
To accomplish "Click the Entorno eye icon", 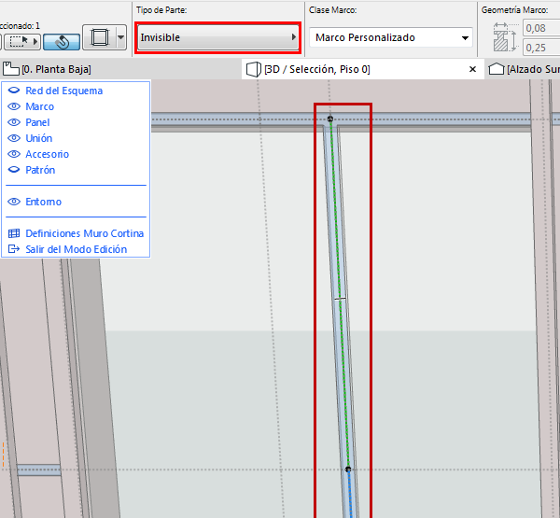I will click(14, 202).
